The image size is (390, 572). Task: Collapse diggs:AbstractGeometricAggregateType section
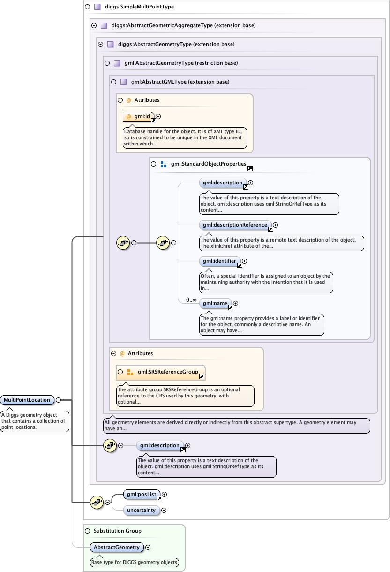click(x=94, y=25)
